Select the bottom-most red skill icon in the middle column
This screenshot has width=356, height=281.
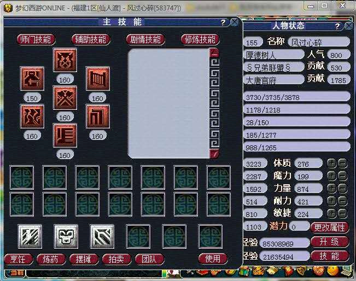pos(65,135)
